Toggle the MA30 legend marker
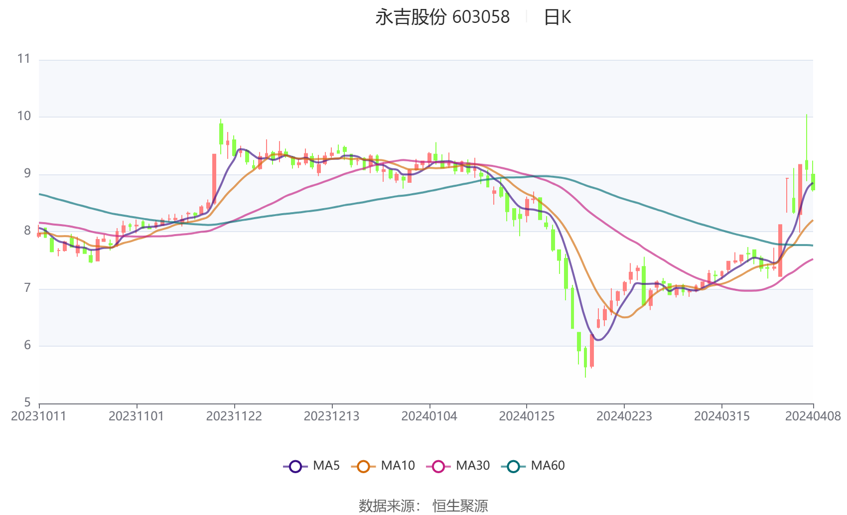The image size is (847, 515). click(x=438, y=466)
